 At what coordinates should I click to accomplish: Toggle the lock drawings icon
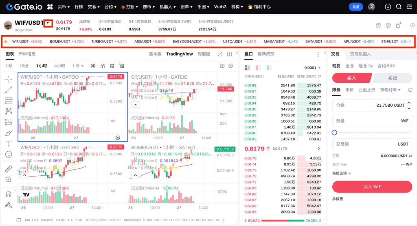pyautogui.click(x=9, y=205)
